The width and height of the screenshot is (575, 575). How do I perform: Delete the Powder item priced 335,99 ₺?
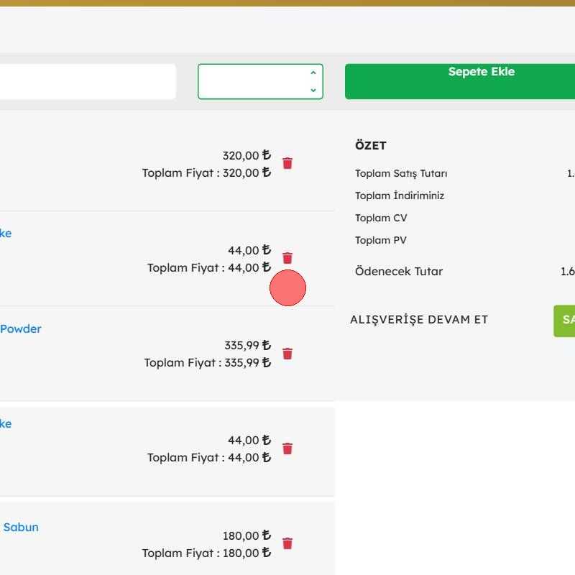coord(287,354)
